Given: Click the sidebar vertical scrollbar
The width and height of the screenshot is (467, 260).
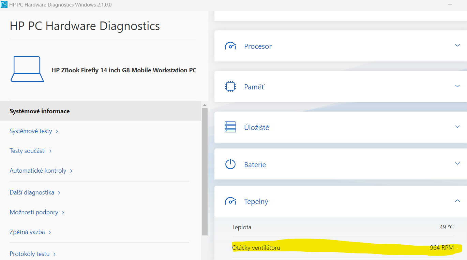Looking at the screenshot, I should coord(205,171).
